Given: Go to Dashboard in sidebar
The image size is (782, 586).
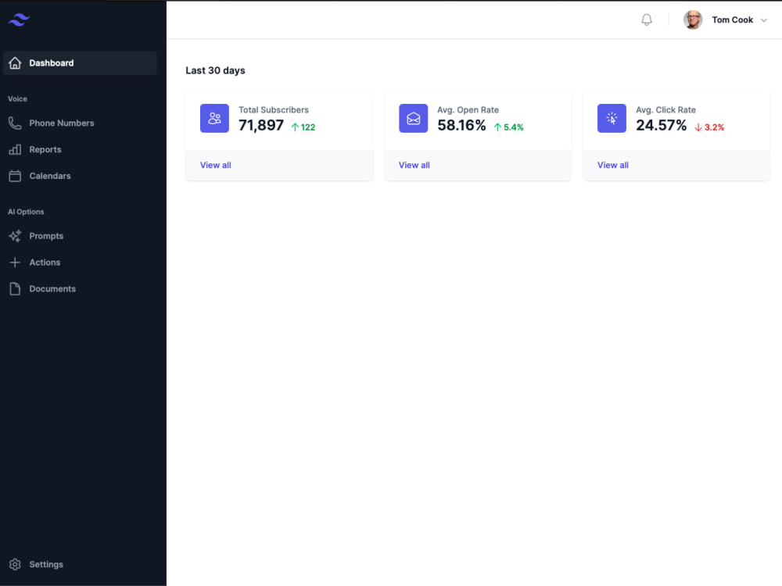Looking at the screenshot, I should [80, 63].
